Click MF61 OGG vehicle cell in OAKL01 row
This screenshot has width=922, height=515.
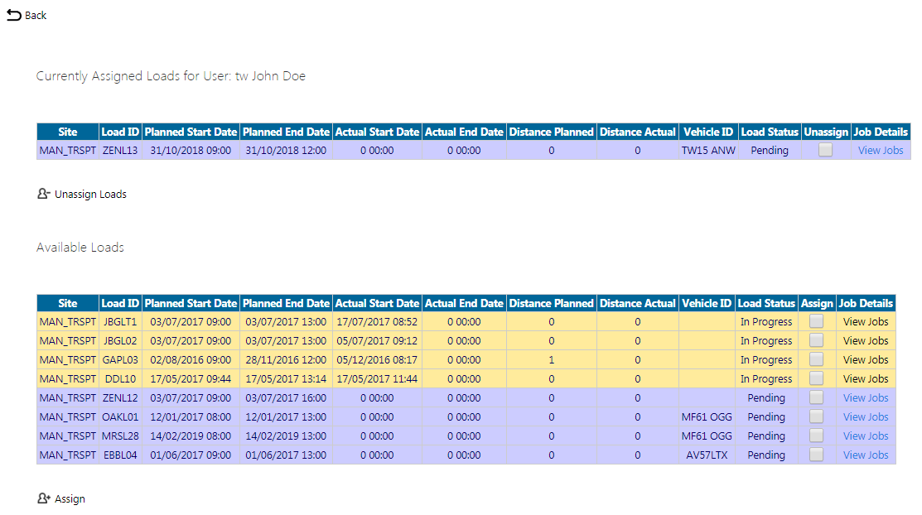click(x=707, y=416)
